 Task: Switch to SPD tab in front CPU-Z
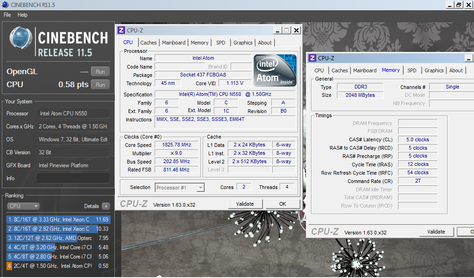tap(221, 43)
